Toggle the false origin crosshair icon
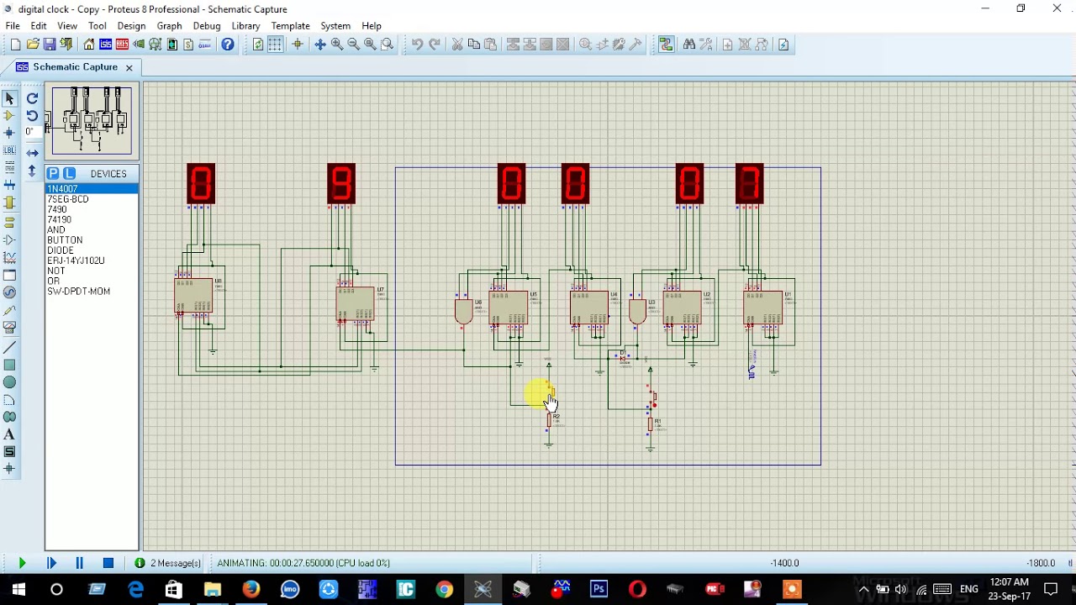The height and width of the screenshot is (605, 1076). 297,45
